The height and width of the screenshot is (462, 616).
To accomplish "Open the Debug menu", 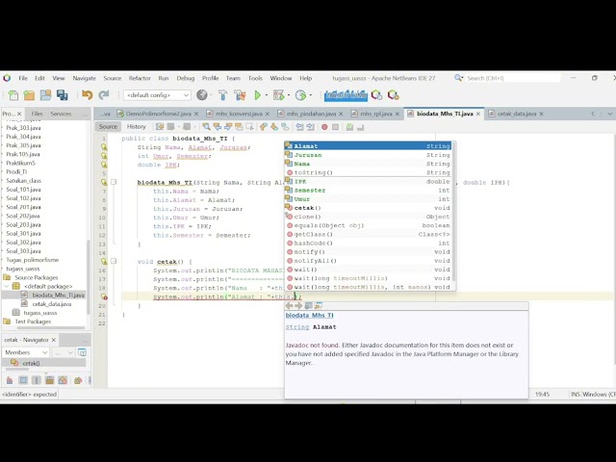I will pos(186,78).
